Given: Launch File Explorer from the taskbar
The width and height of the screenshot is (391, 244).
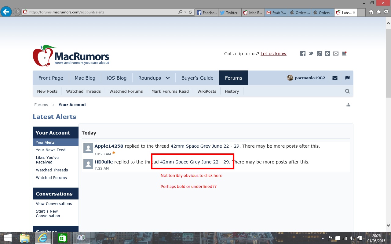Looking at the screenshot, I should point(24,238).
